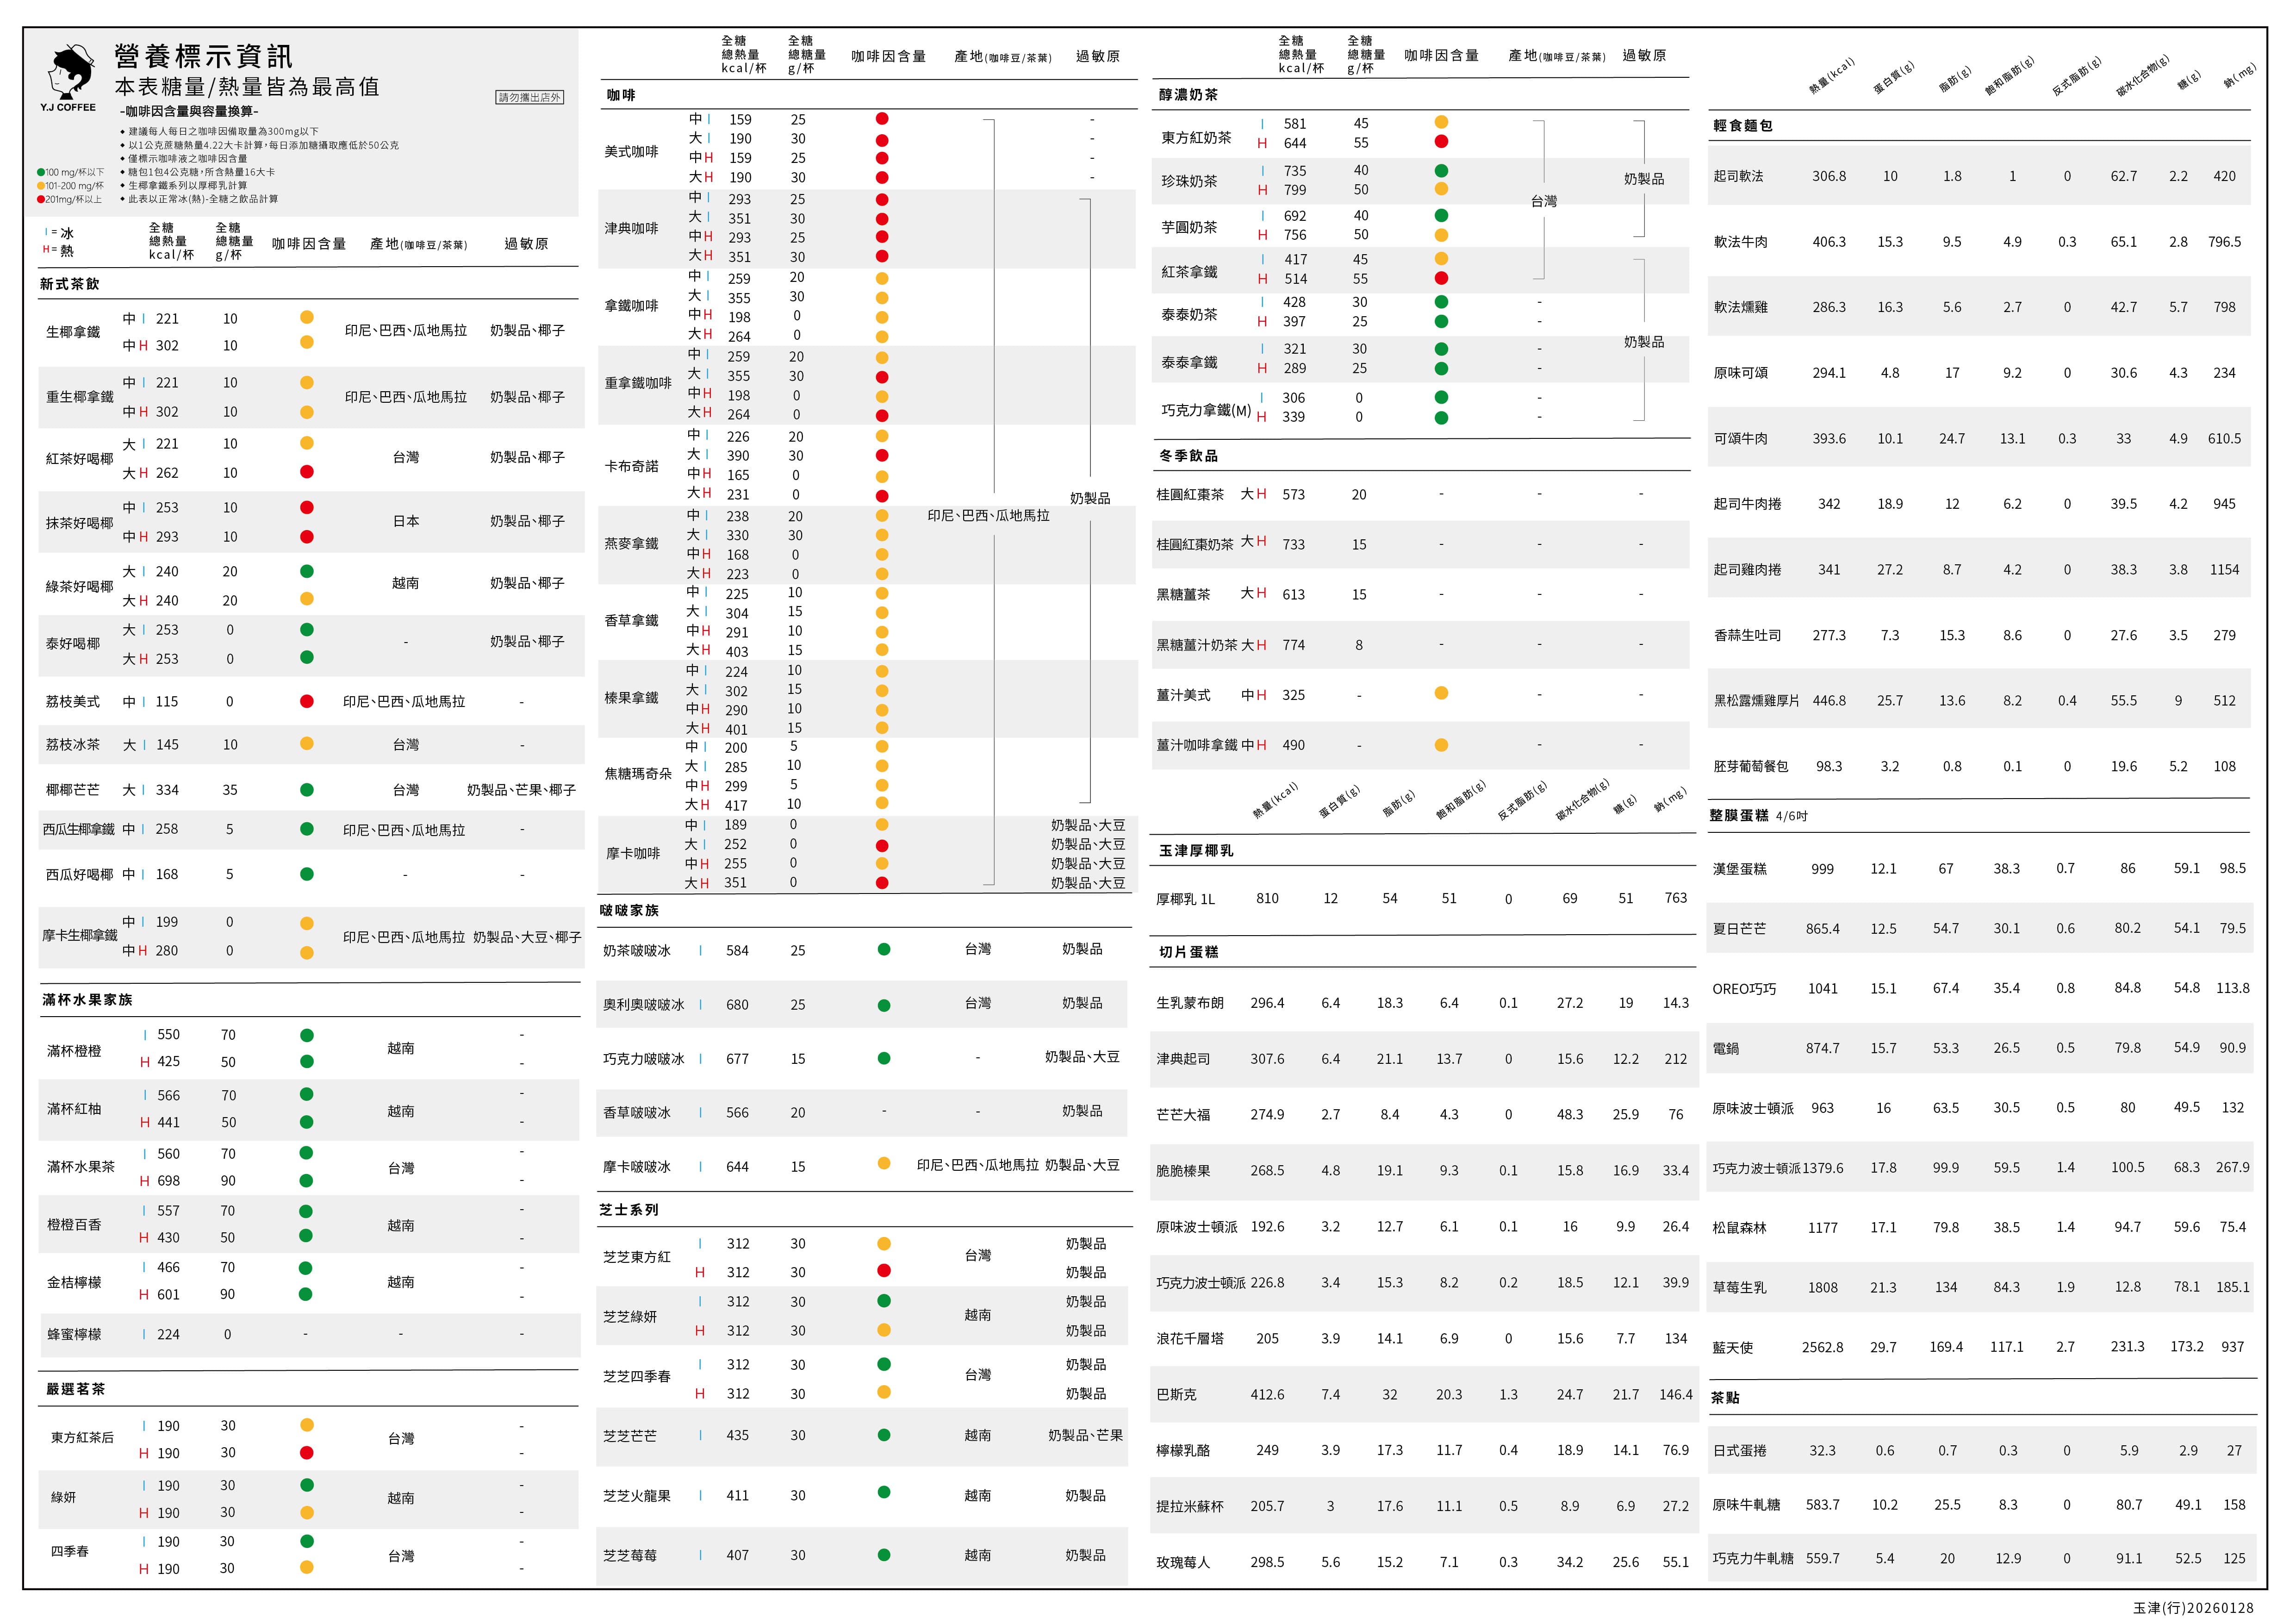This screenshot has height=1624, width=2296.
Task: Click the 啵啵家族 section heading
Action: click(629, 910)
